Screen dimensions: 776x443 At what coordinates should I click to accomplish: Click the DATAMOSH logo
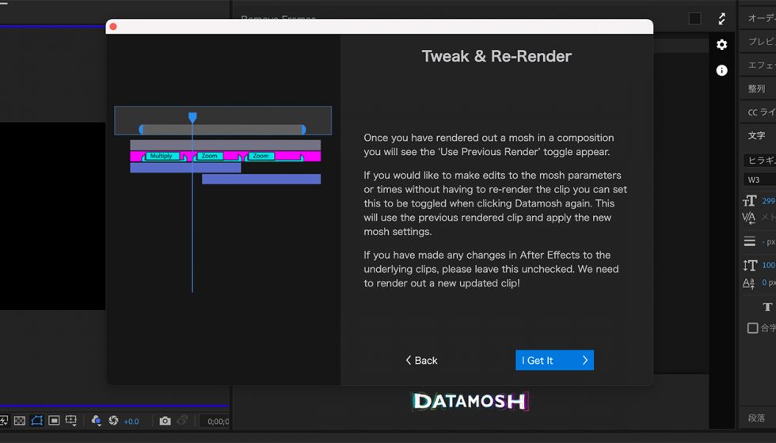pyautogui.click(x=469, y=402)
